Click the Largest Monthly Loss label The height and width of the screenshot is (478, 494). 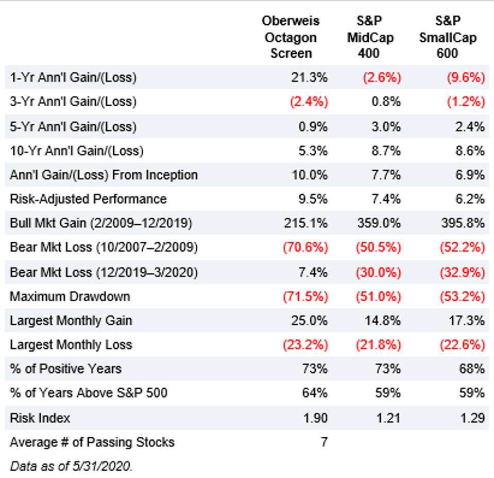pyautogui.click(x=71, y=345)
